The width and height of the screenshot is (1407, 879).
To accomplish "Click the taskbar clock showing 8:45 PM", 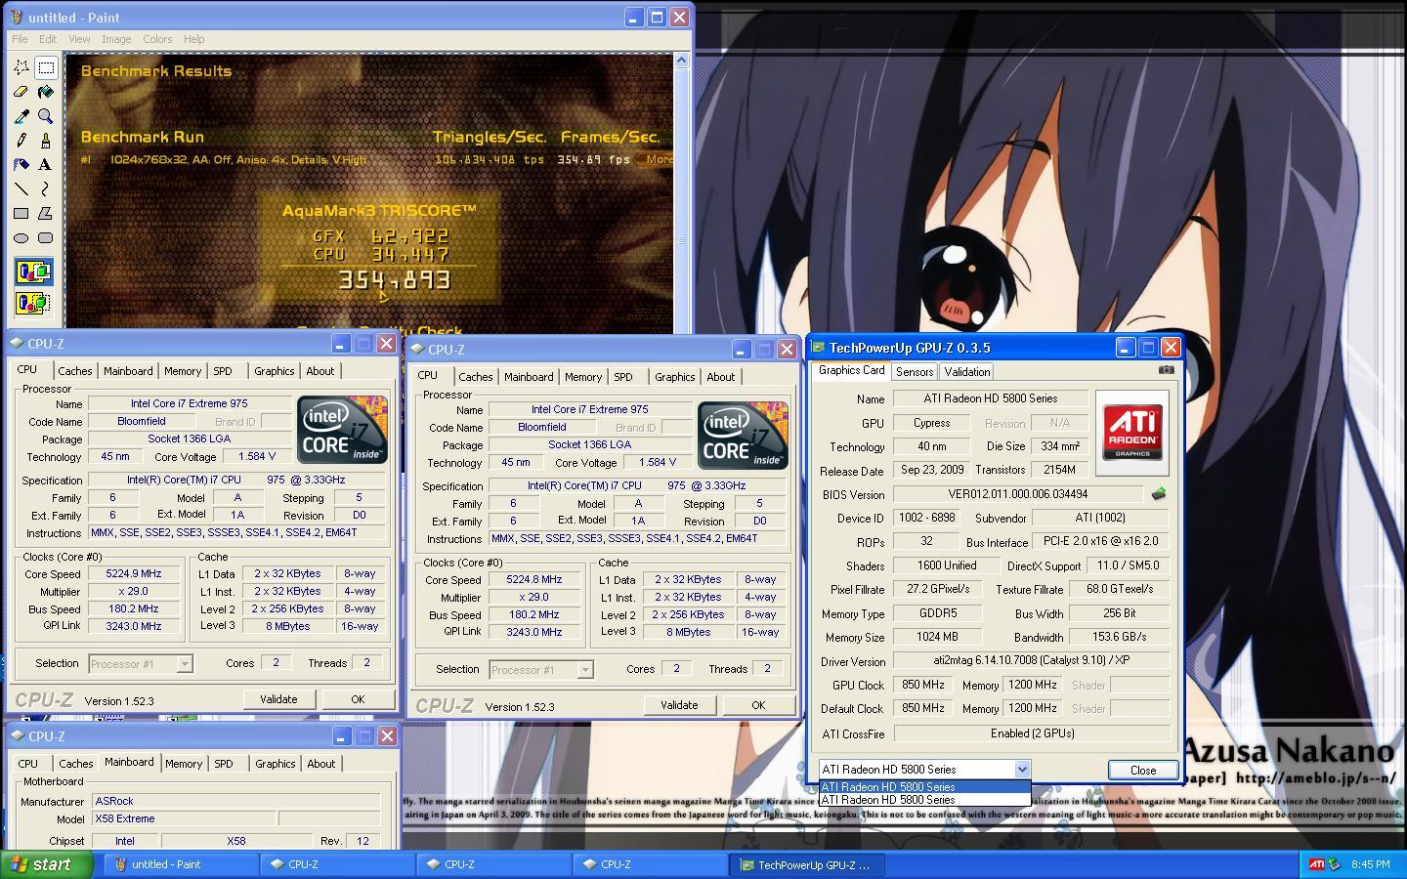I will pos(1370,864).
